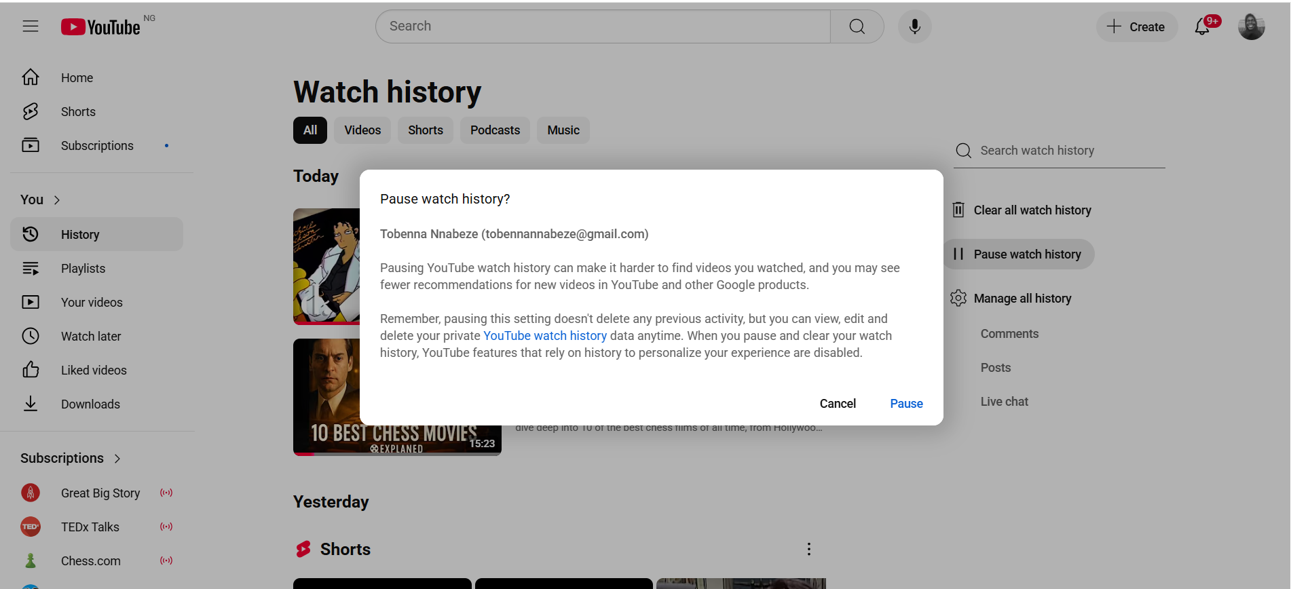Viewport: 1291px width, 589px height.
Task: Click the trash icon for clearing history
Action: coord(958,210)
